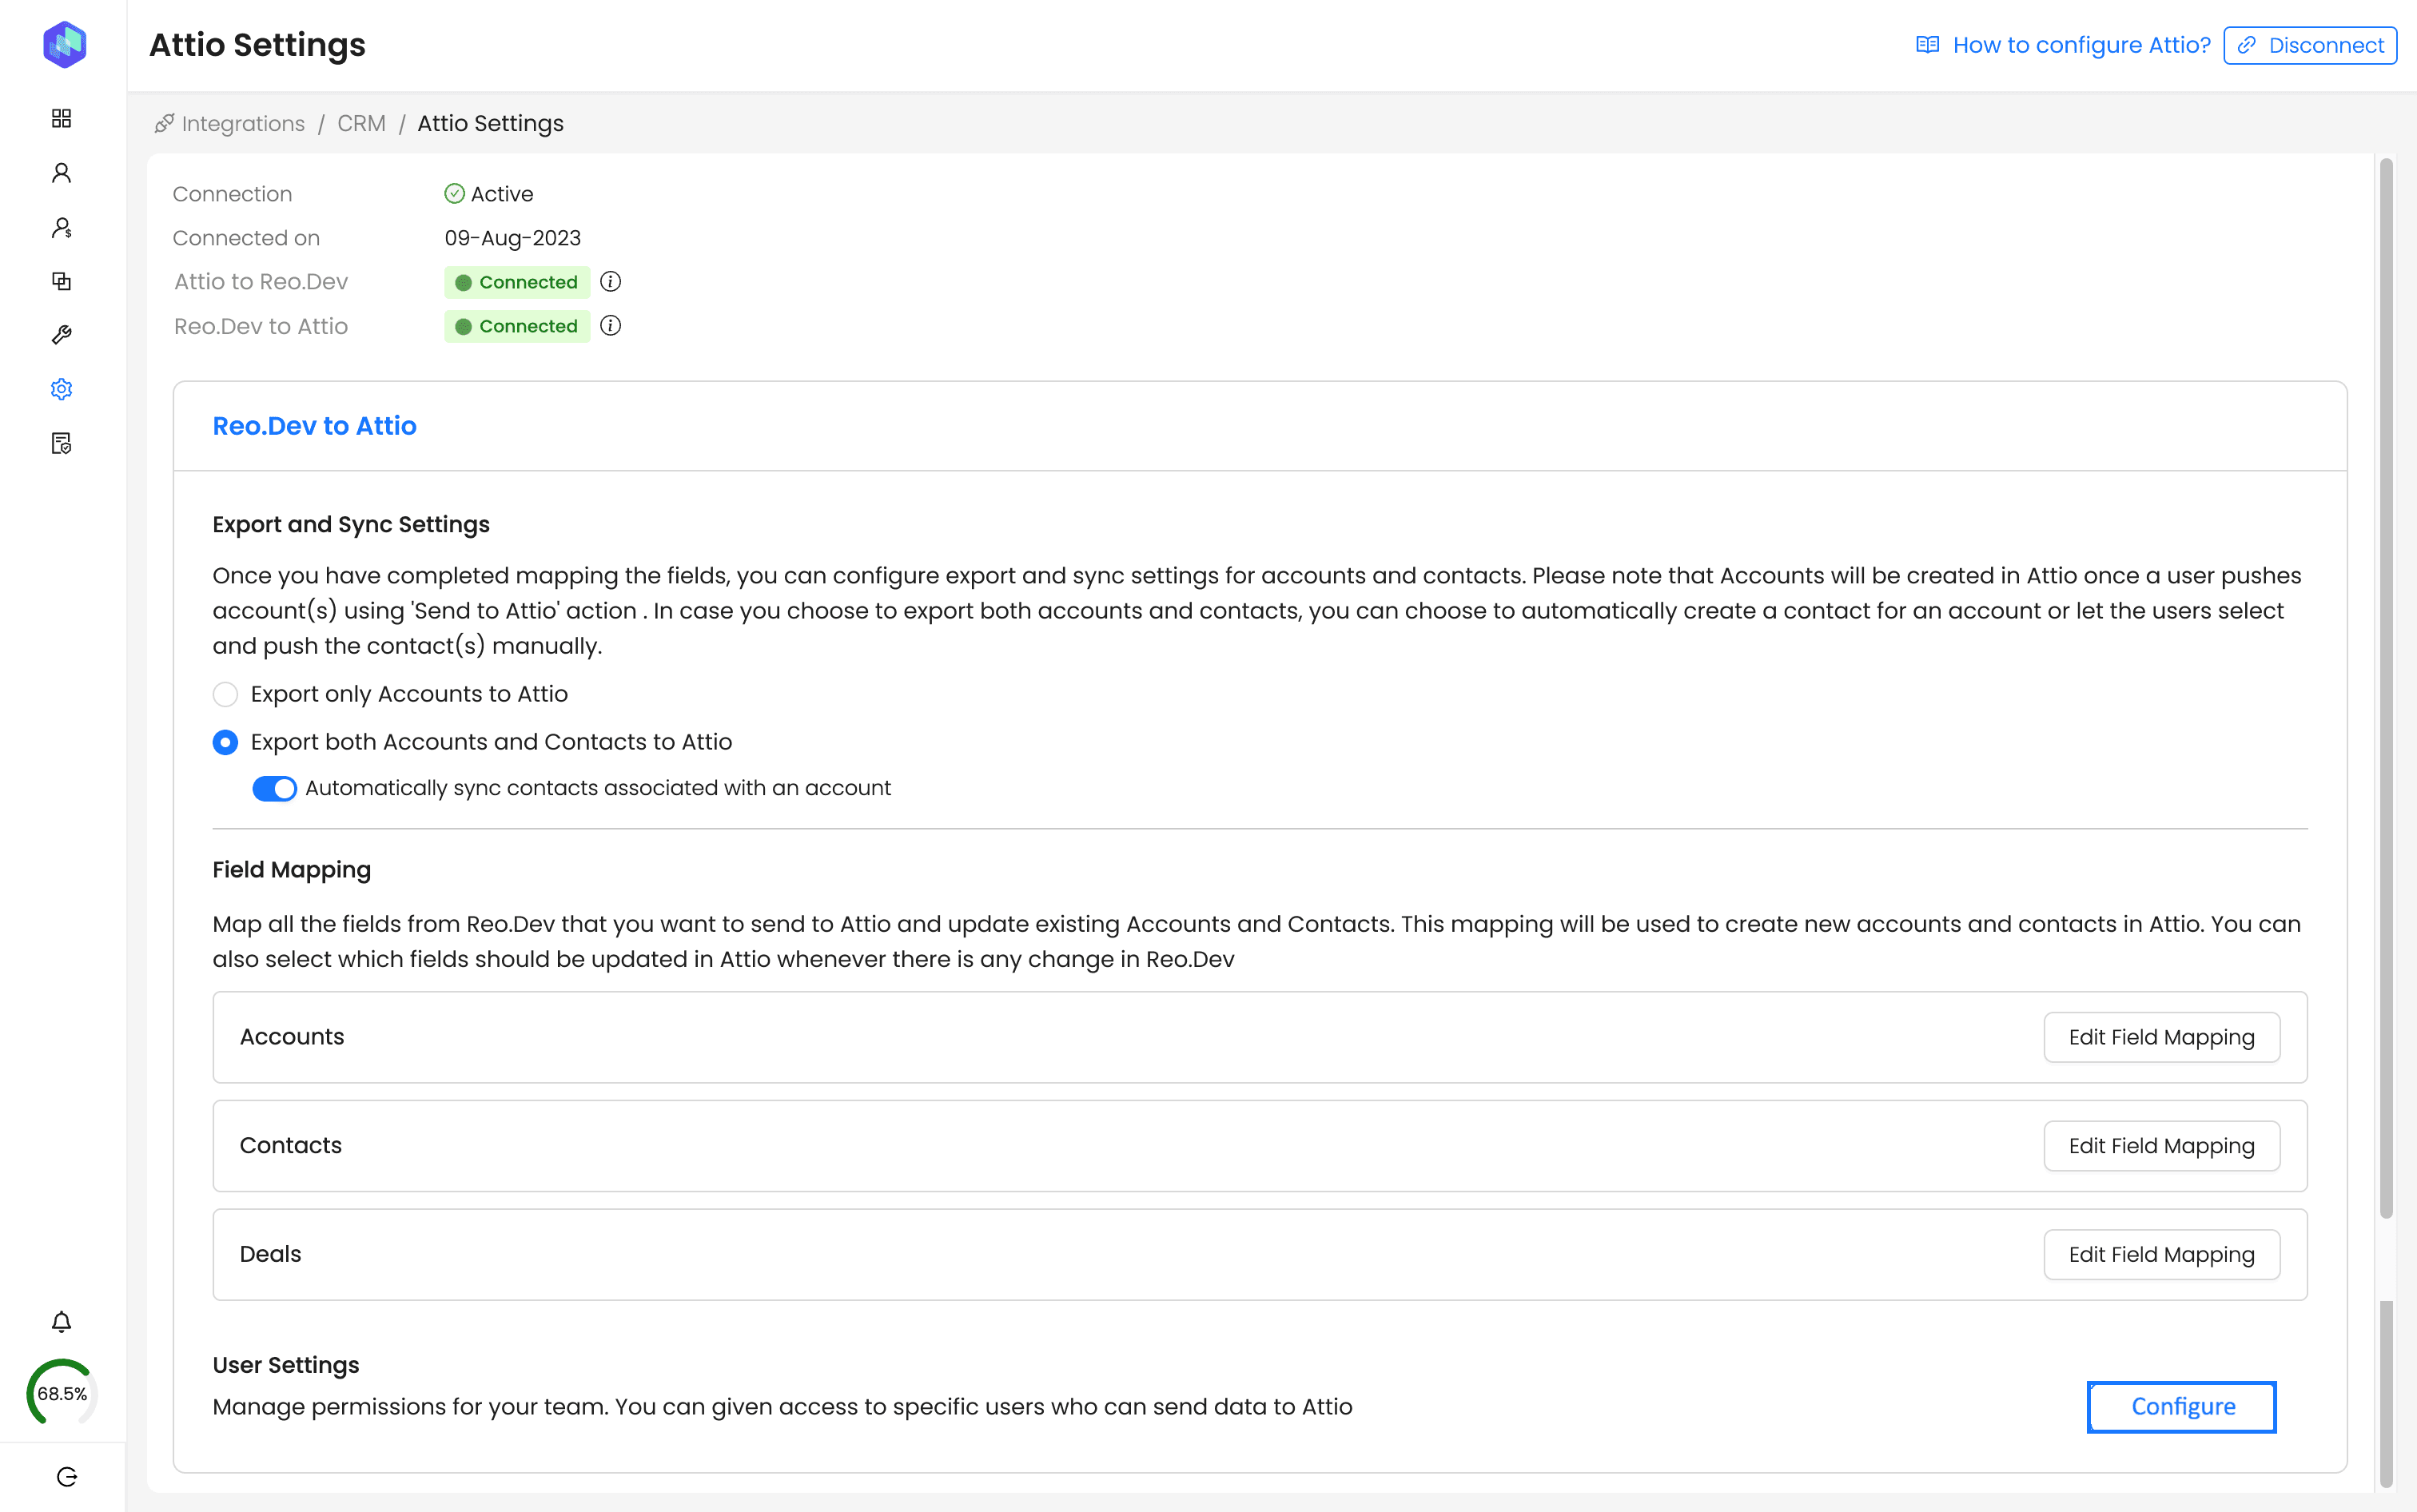Click the Reo.Dev logo icon

[x=64, y=45]
